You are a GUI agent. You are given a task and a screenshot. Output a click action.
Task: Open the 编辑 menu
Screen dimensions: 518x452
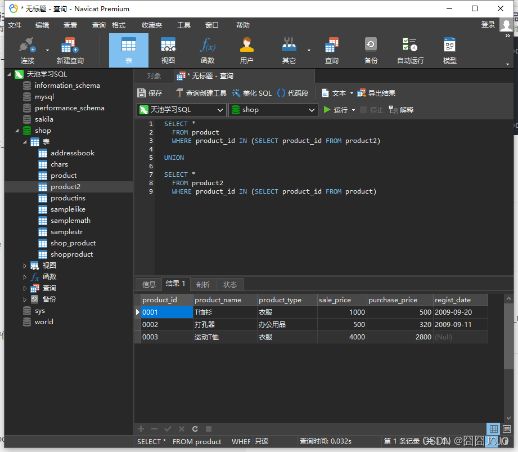(x=42, y=25)
